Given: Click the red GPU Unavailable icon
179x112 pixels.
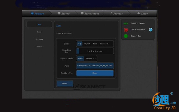Looking at the screenshot, I should point(126,30).
